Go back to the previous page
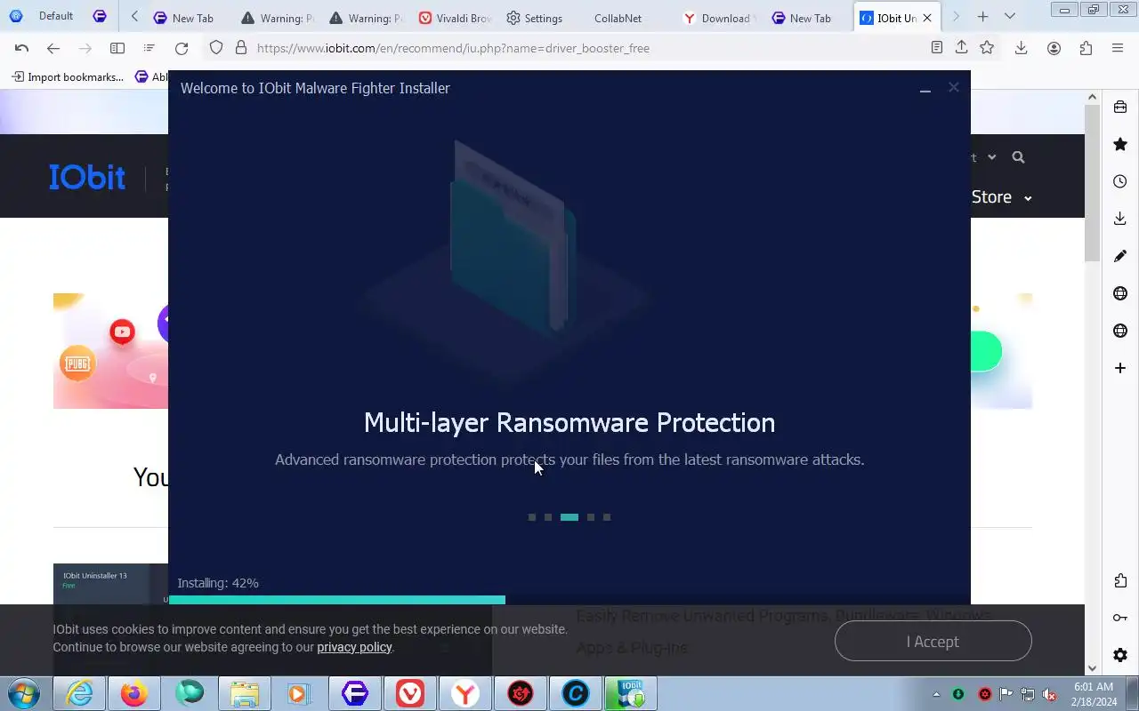 point(53,48)
